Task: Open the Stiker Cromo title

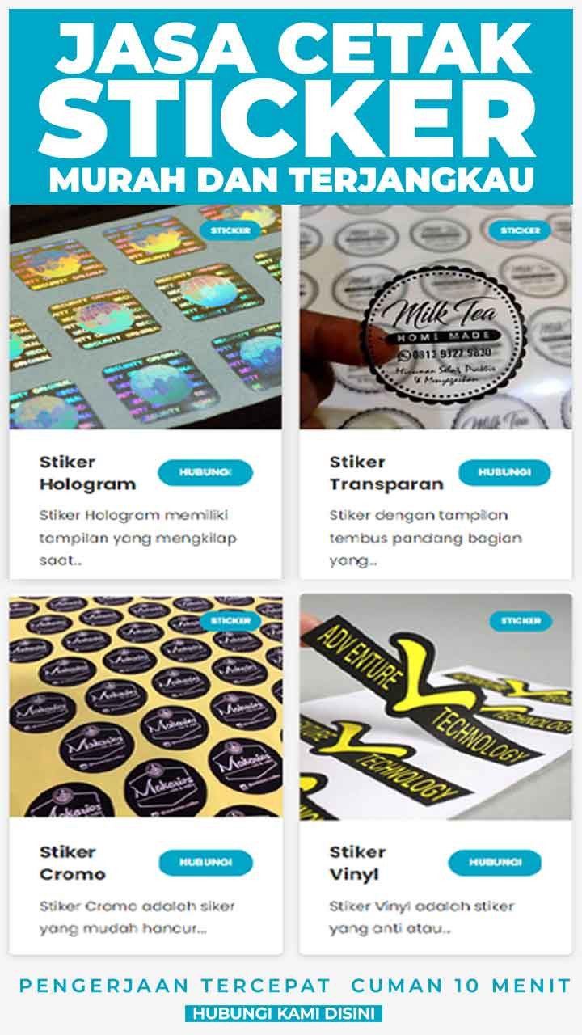Action: [x=72, y=863]
